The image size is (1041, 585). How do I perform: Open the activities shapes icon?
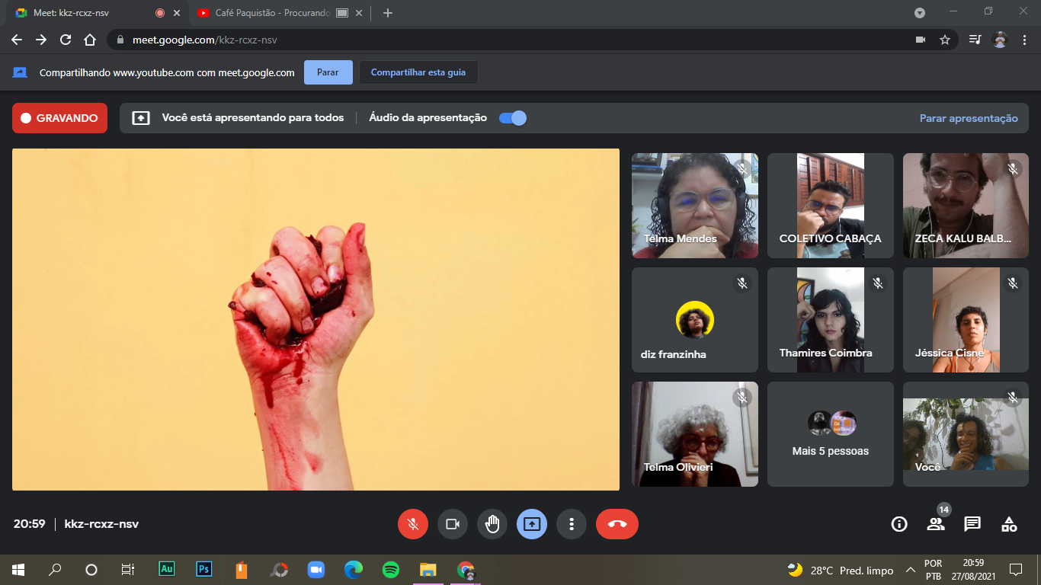pos(1009,524)
